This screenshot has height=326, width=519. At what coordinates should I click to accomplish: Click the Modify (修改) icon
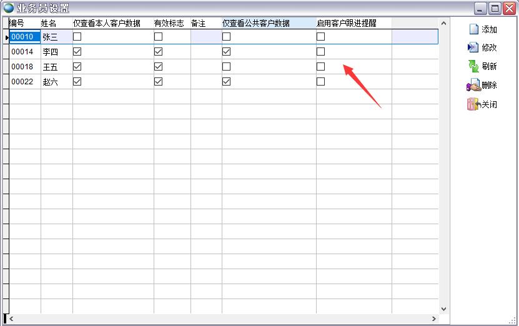[x=473, y=47]
